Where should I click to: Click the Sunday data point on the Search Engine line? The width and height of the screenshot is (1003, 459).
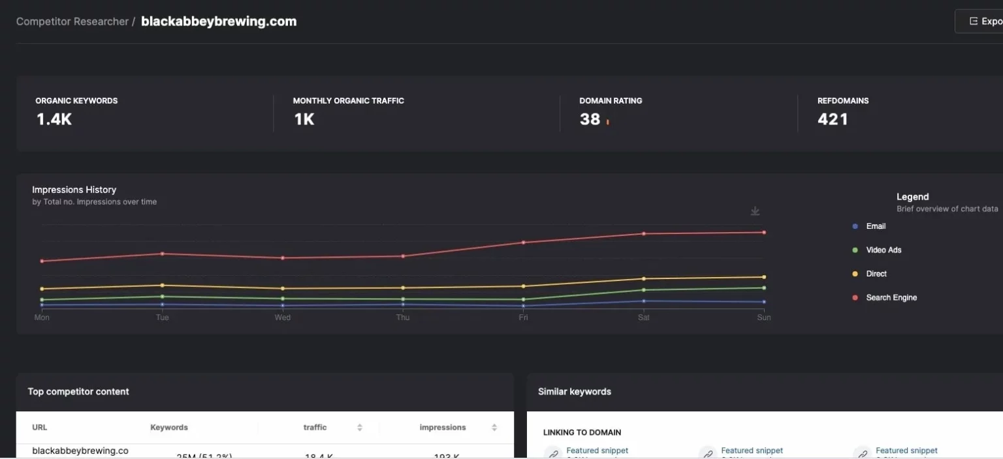coord(764,232)
